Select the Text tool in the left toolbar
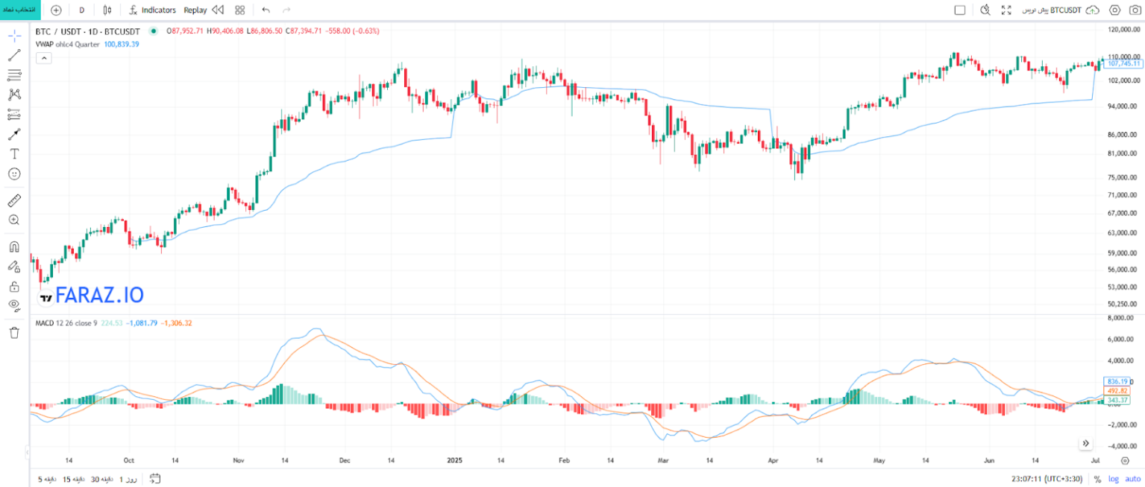The image size is (1145, 487). click(14, 153)
